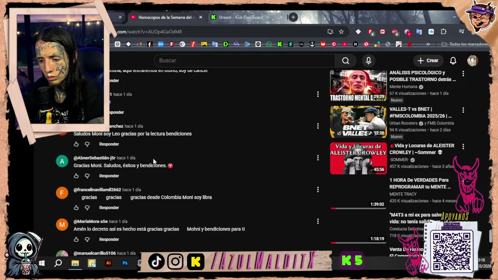Like AbnerSebastián's comment
Viewport: 498px width, 280px height.
[x=76, y=176]
